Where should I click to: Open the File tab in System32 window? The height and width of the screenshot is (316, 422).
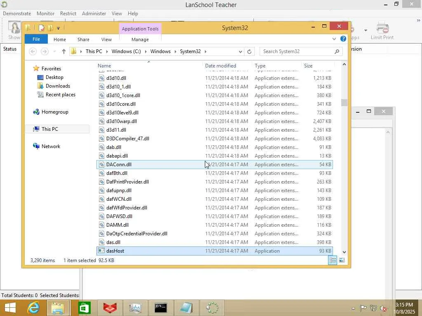click(36, 39)
